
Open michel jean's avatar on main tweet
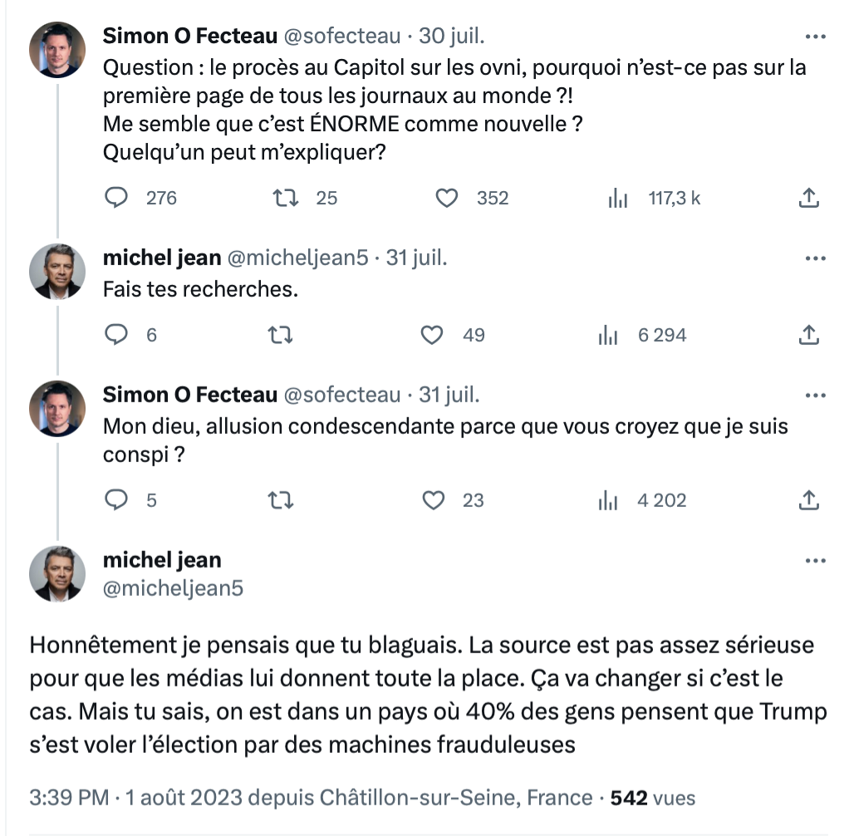(x=57, y=573)
